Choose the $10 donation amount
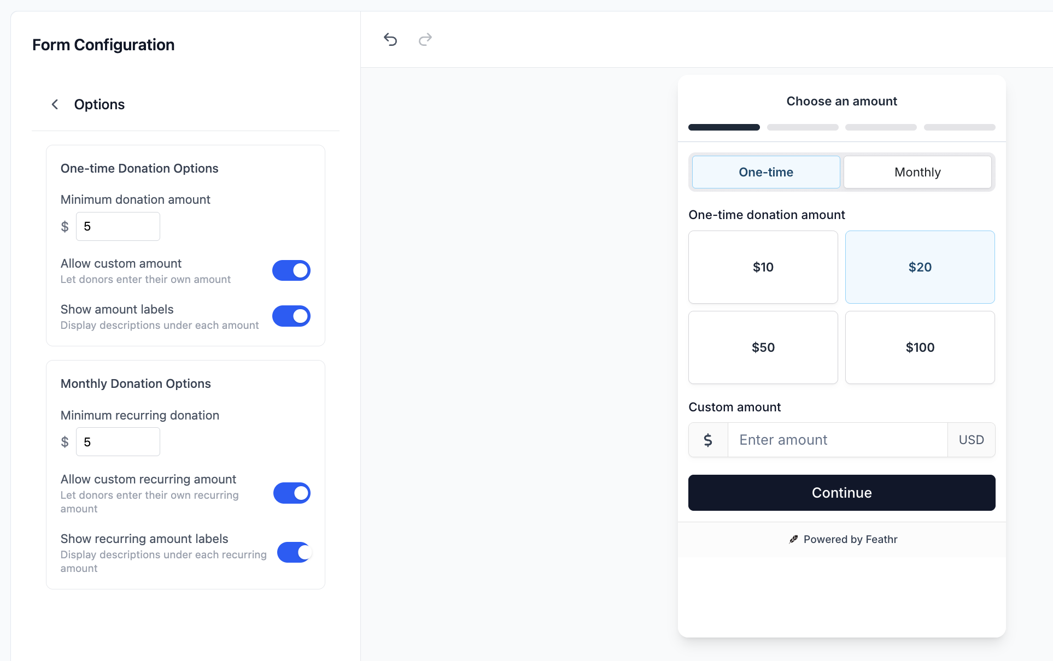This screenshot has height=661, width=1053. click(x=763, y=267)
